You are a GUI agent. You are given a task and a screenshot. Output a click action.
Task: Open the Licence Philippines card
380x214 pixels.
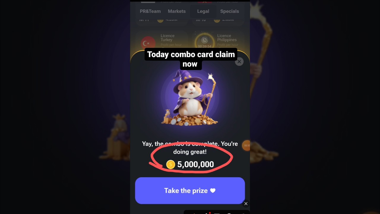(x=218, y=41)
